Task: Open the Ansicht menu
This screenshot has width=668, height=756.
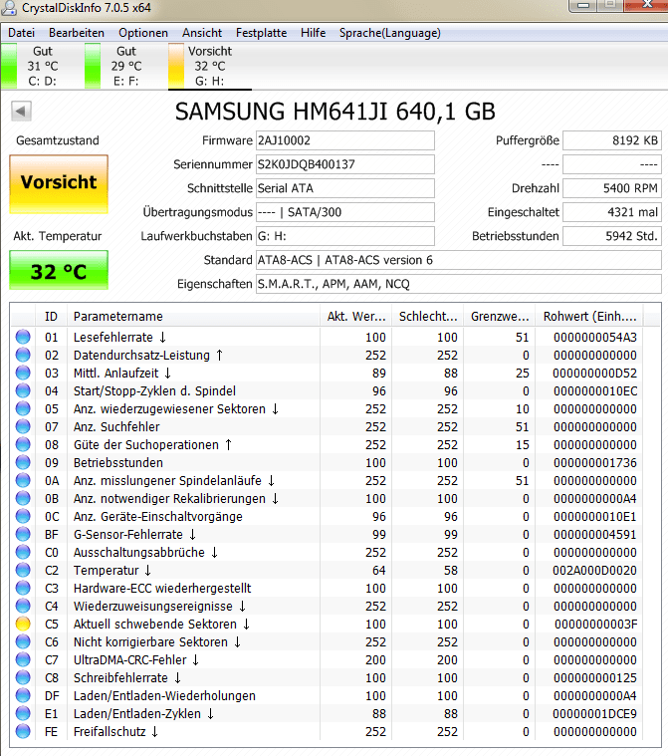Action: click(x=202, y=33)
